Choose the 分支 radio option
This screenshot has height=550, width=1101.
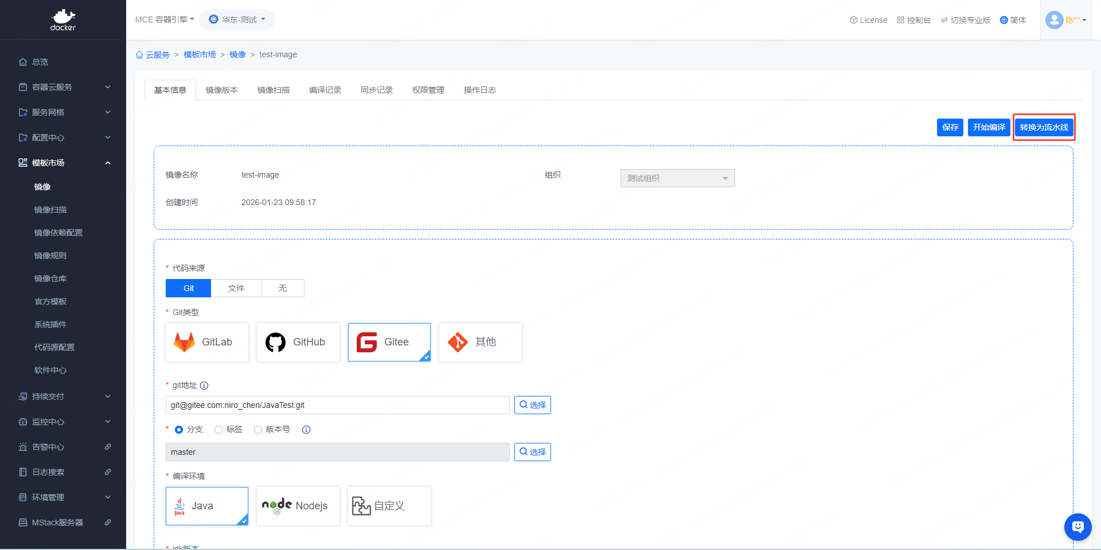point(179,430)
